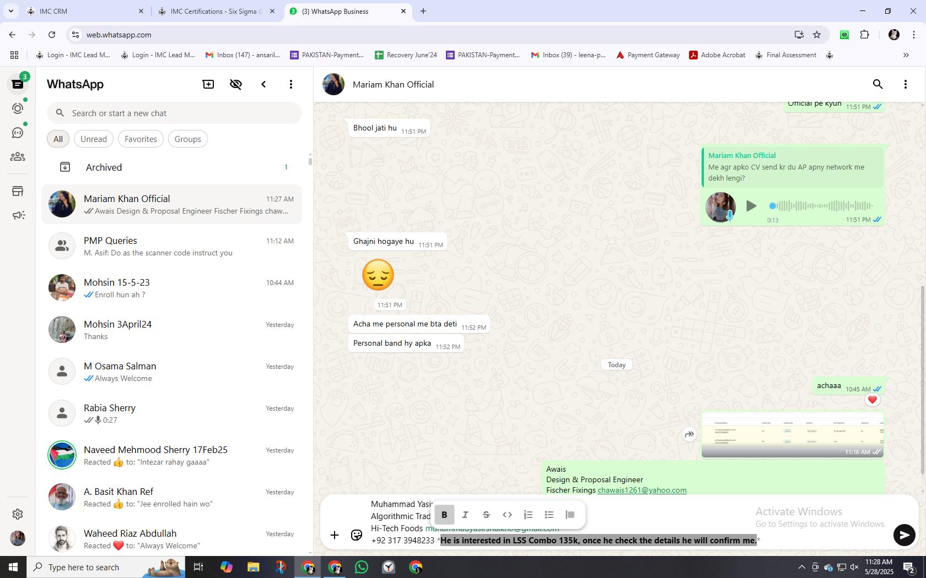Open the Business tools storefront icon

pos(18,191)
